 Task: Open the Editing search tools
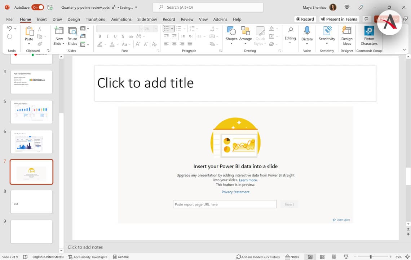(x=290, y=35)
